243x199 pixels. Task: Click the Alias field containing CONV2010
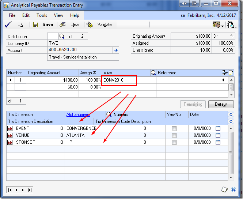pos(119,80)
